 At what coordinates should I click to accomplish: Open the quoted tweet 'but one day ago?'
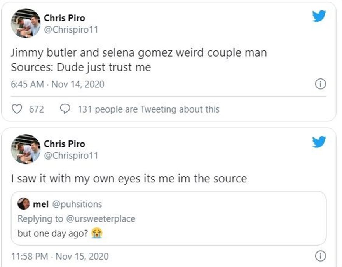point(53,234)
